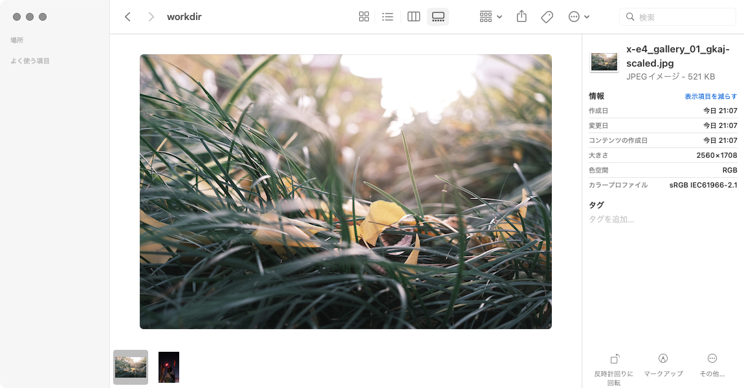Open the group-by options dropdown
The width and height of the screenshot is (744, 388).
pos(490,17)
